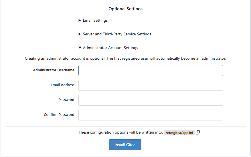
Task: Click the "Administrator Username" field label
Action: [54, 70]
